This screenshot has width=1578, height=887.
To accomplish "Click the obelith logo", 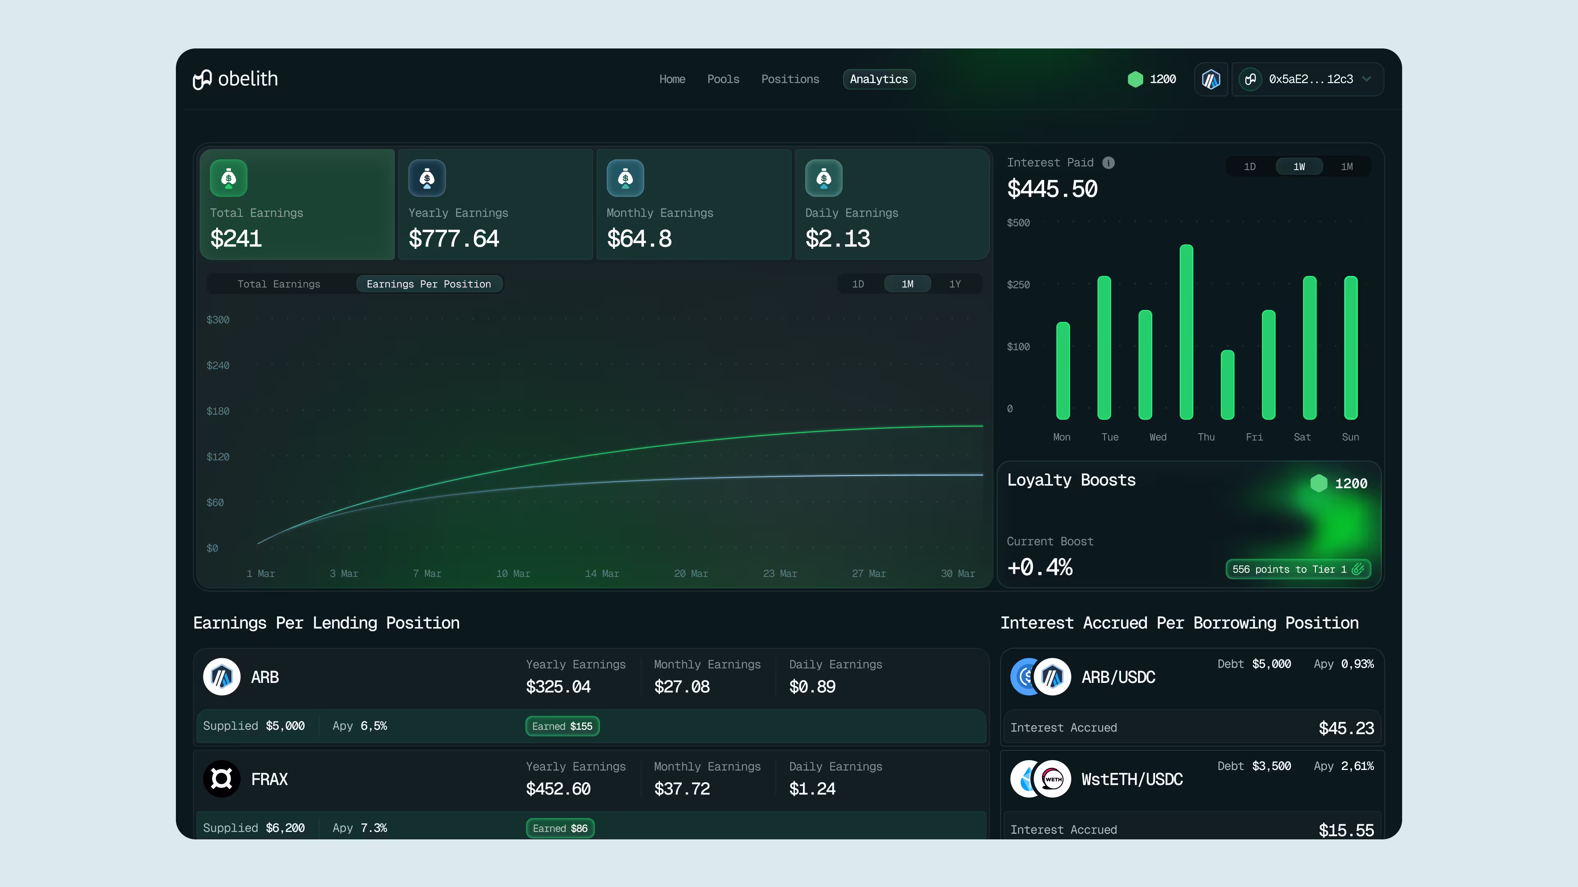I will tap(235, 79).
